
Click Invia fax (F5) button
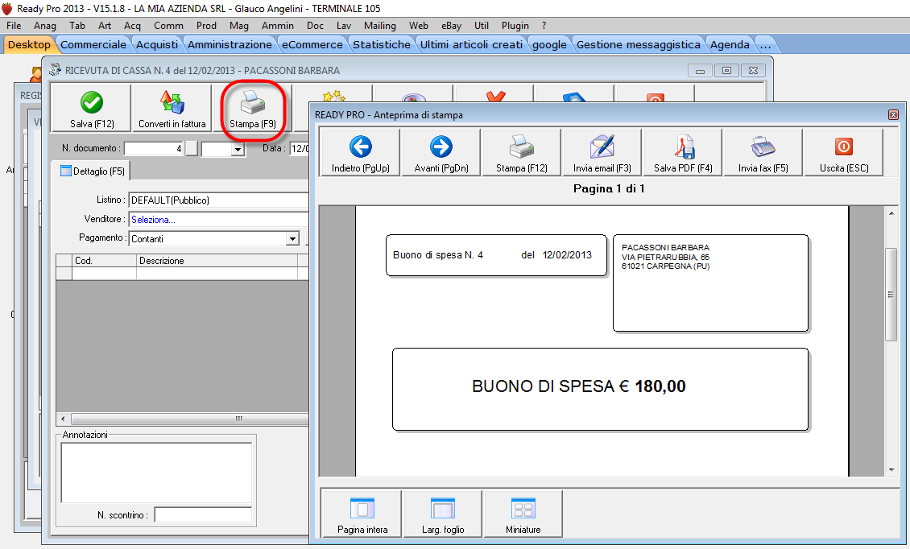pos(763,153)
